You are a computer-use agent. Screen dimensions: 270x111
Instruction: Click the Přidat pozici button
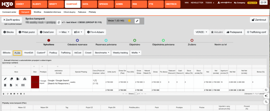[27, 32]
